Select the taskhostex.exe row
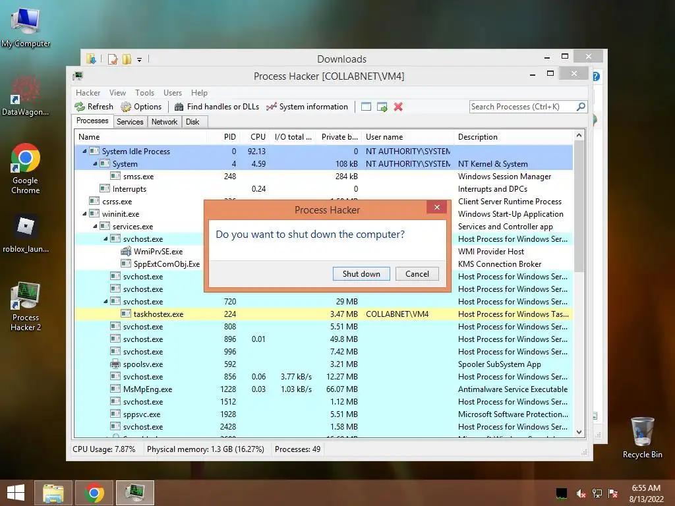This screenshot has height=506, width=675. (324, 314)
